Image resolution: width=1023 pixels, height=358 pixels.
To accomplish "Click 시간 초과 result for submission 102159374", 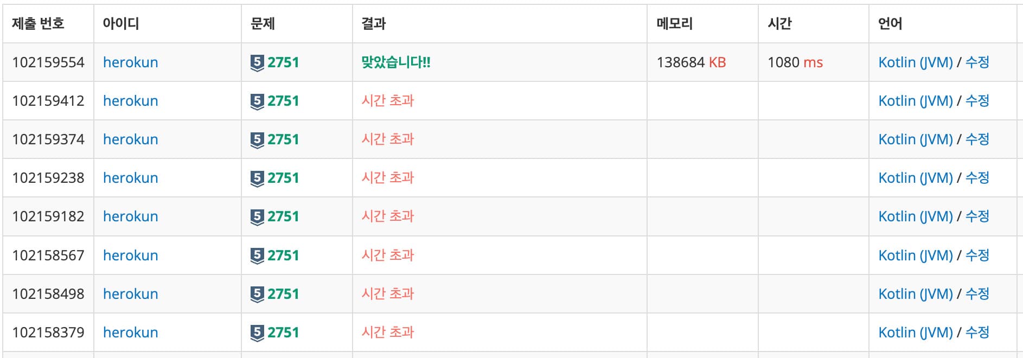I will [387, 139].
